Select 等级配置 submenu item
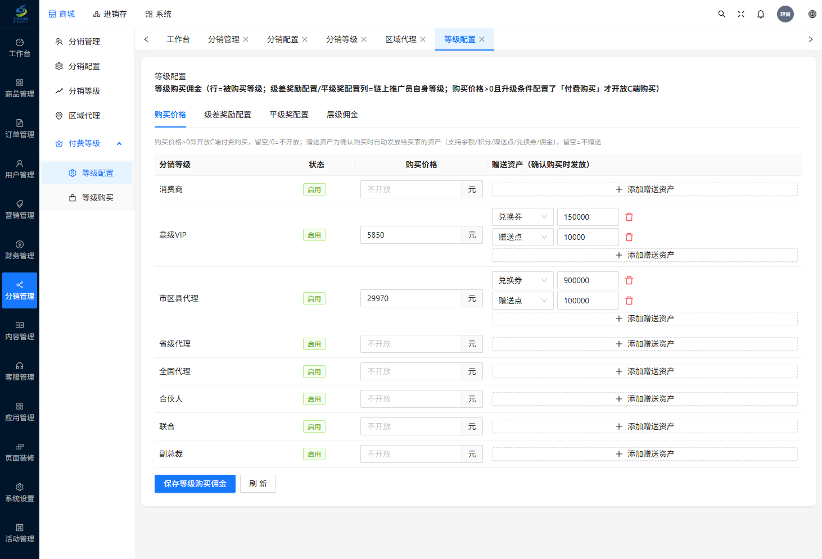This screenshot has width=822, height=559. pos(87,173)
